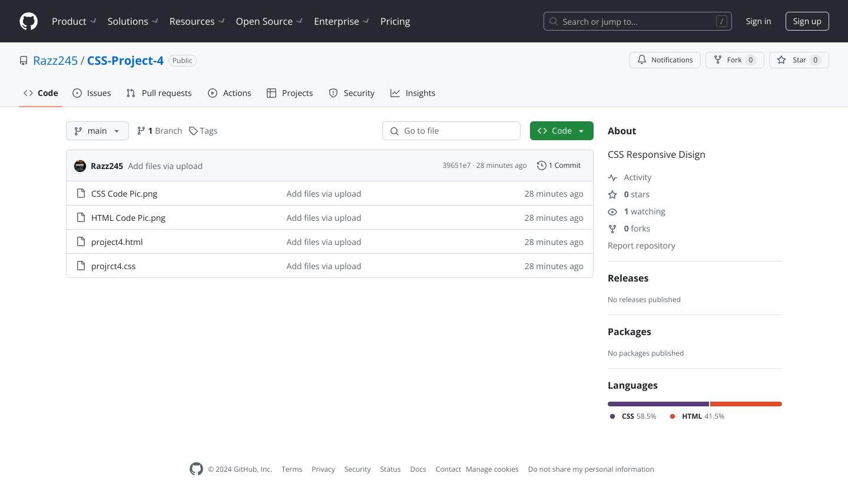
Task: Click the file icon beside HTML Code Pic.png
Action: pyautogui.click(x=81, y=217)
